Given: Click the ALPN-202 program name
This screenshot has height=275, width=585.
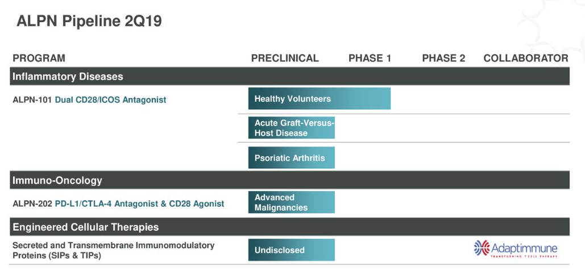Looking at the screenshot, I should [x=32, y=203].
